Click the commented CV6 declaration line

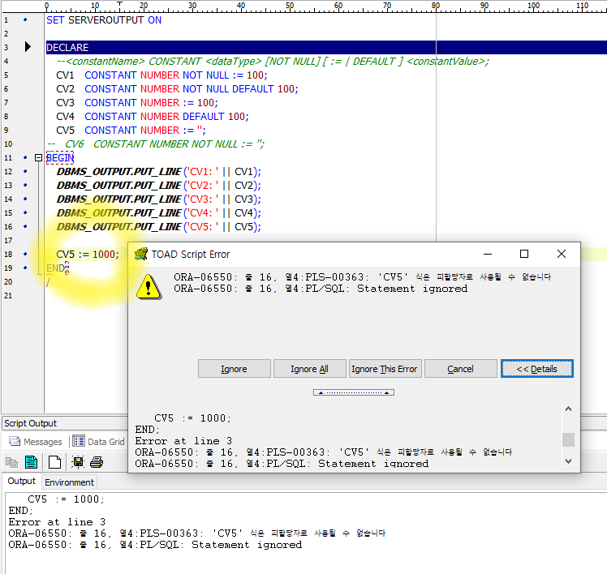[x=156, y=144]
